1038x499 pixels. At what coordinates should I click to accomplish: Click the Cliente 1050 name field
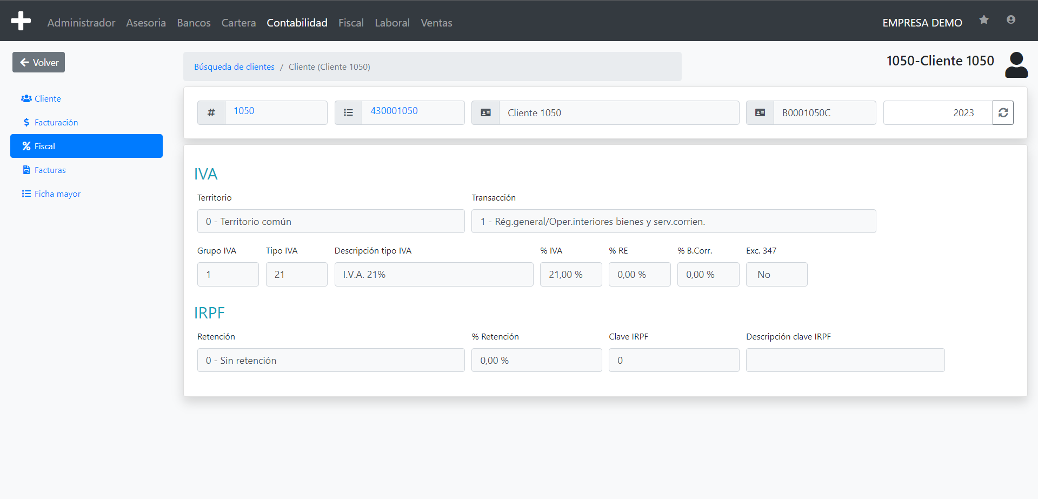(619, 112)
